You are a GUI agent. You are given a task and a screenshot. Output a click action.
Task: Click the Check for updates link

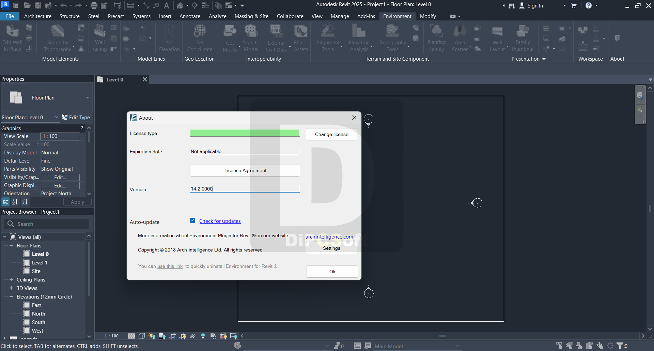(x=220, y=221)
